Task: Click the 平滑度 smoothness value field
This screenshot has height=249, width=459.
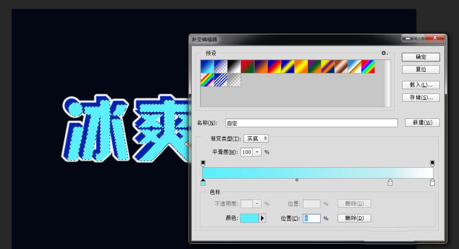Action: (246, 152)
